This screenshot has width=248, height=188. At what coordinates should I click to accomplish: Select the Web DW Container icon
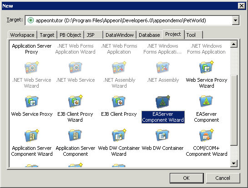(x=162, y=135)
